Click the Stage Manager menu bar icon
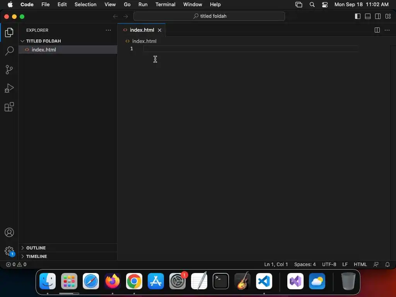Viewport: 396px width, 297px height. pyautogui.click(x=299, y=5)
